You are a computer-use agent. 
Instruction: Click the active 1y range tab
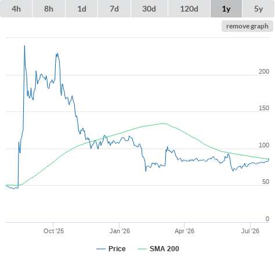point(226,9)
